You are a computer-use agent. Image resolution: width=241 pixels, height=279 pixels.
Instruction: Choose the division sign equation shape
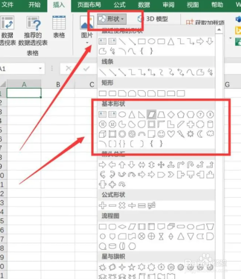(x=132, y=205)
